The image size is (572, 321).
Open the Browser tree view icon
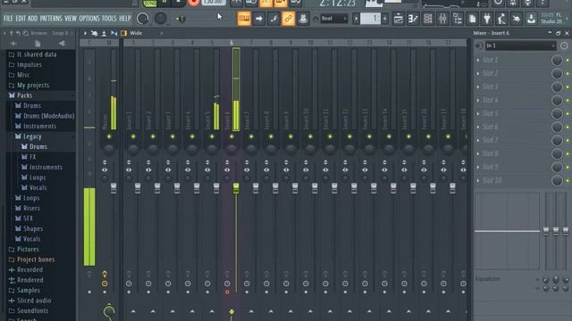coord(458,19)
